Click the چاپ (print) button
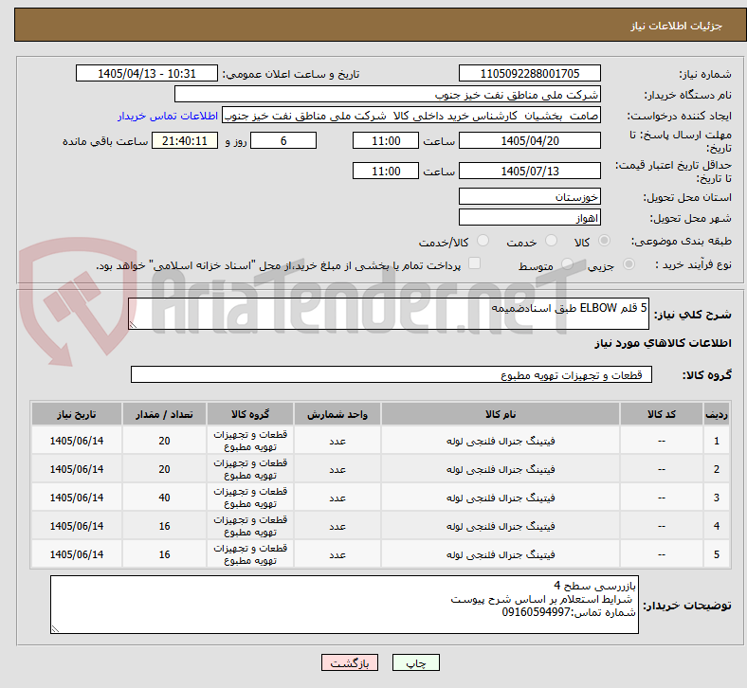The image size is (747, 688). [415, 662]
